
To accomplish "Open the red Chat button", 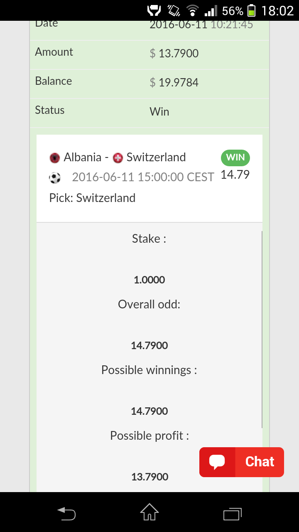I will [x=241, y=462].
